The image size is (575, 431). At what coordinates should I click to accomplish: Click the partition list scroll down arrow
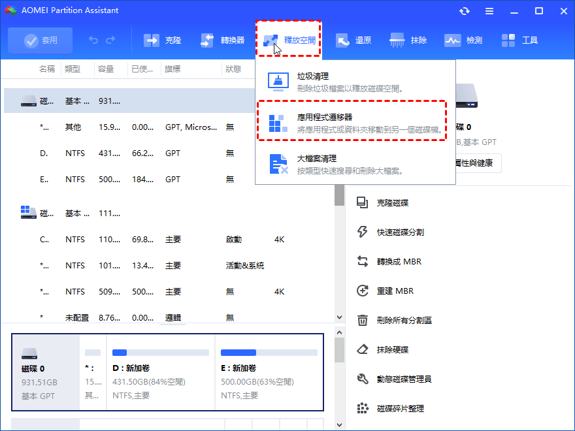tap(339, 317)
